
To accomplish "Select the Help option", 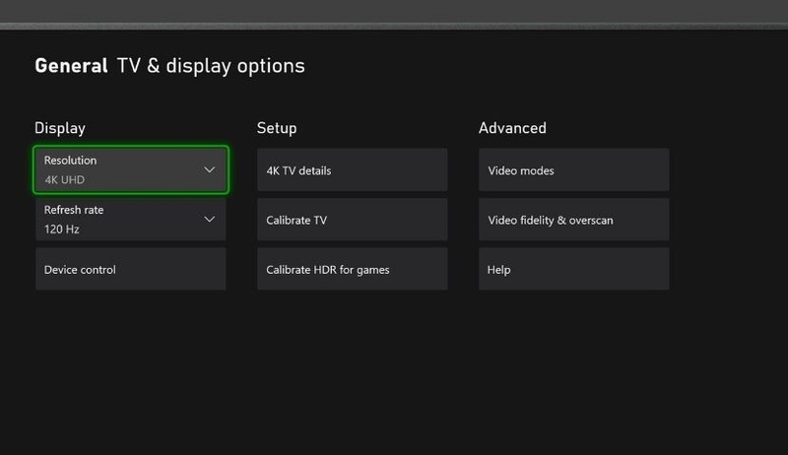I will tap(573, 269).
